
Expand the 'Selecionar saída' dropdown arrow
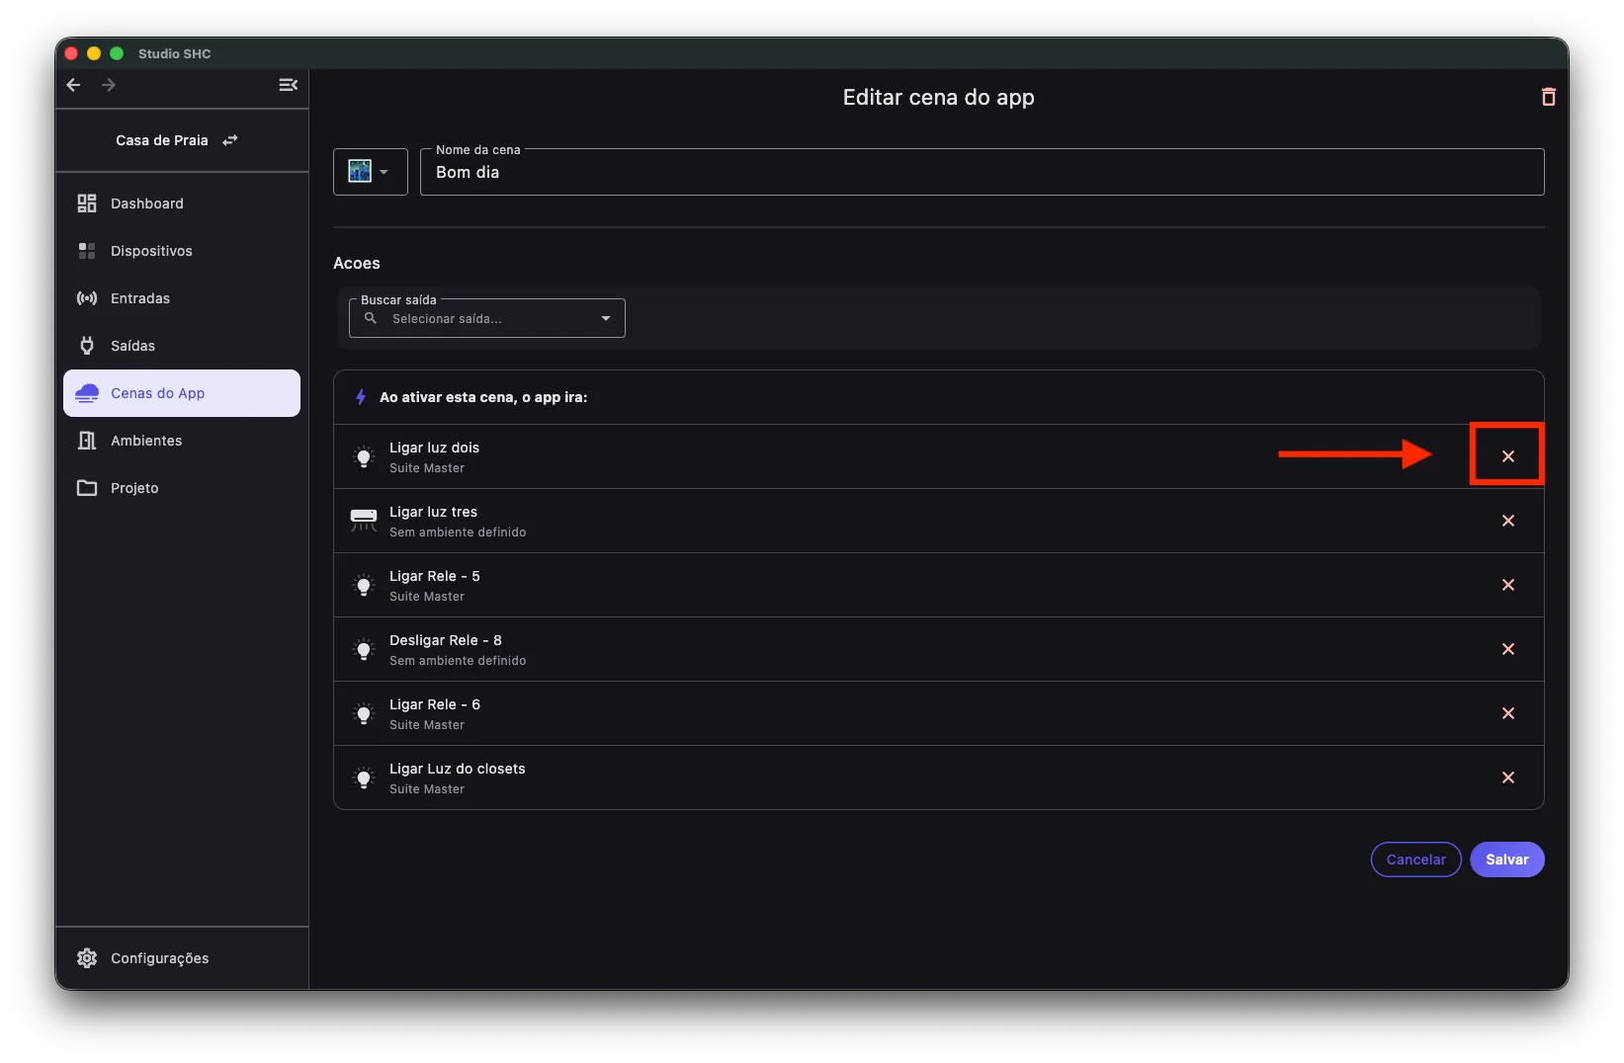coord(606,318)
